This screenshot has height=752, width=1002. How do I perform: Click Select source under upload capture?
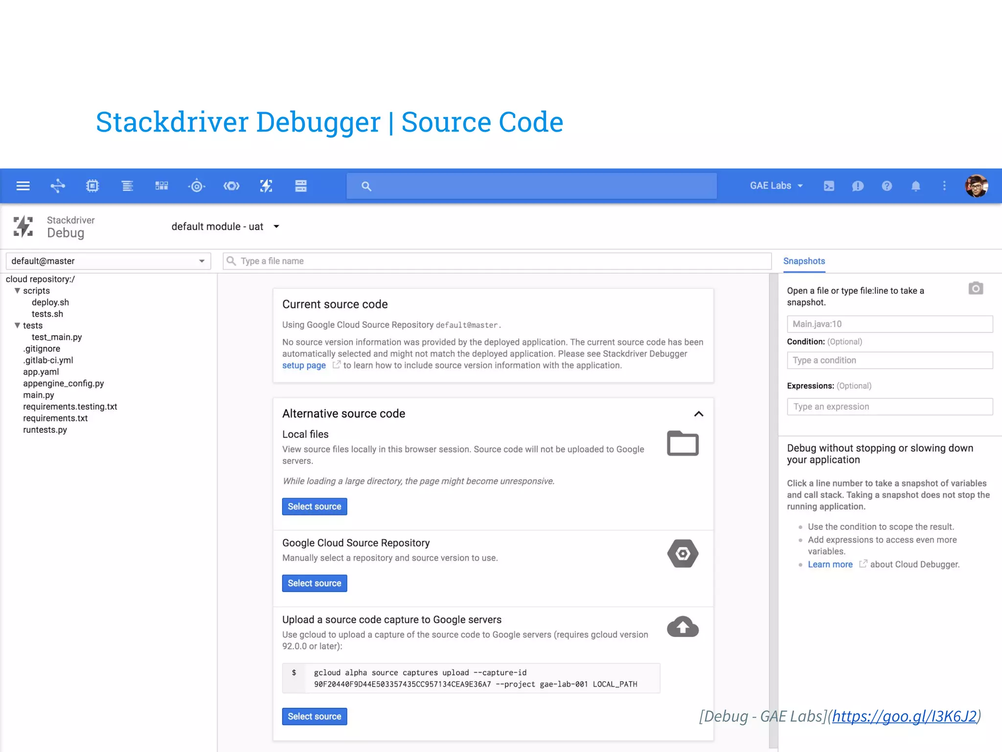315,717
